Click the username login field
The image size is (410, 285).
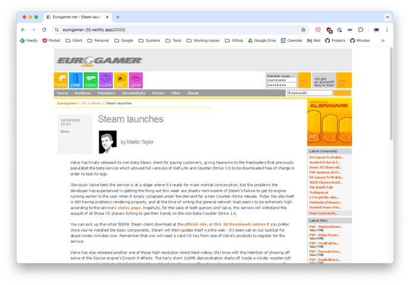pyautogui.click(x=282, y=80)
